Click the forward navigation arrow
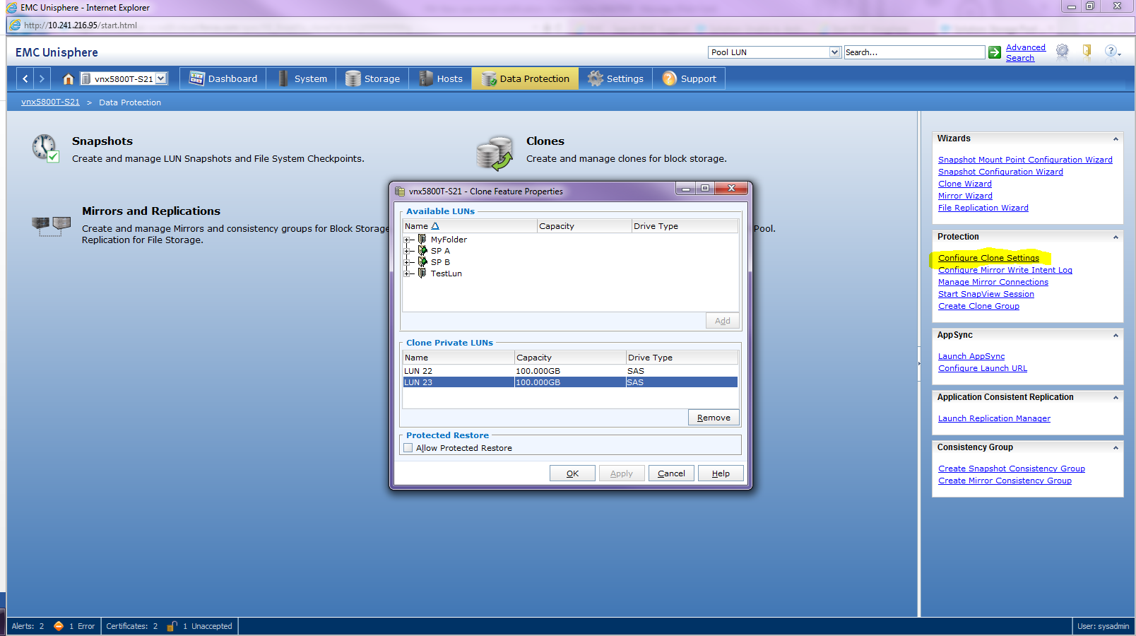This screenshot has width=1136, height=636. click(x=41, y=78)
